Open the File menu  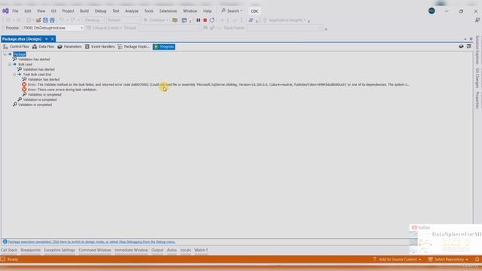tap(15, 11)
